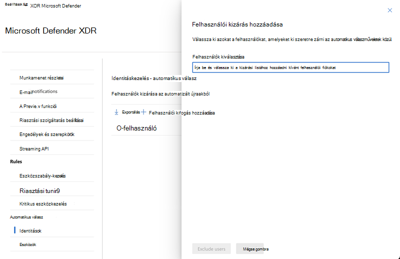Click the Rules section heading

coord(16,161)
